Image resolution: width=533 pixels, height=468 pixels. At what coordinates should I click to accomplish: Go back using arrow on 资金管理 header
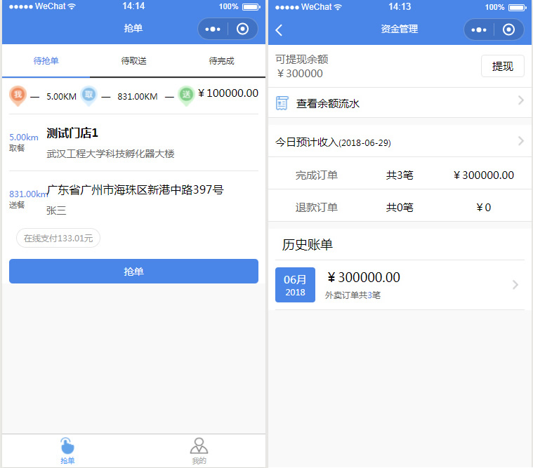pos(279,29)
